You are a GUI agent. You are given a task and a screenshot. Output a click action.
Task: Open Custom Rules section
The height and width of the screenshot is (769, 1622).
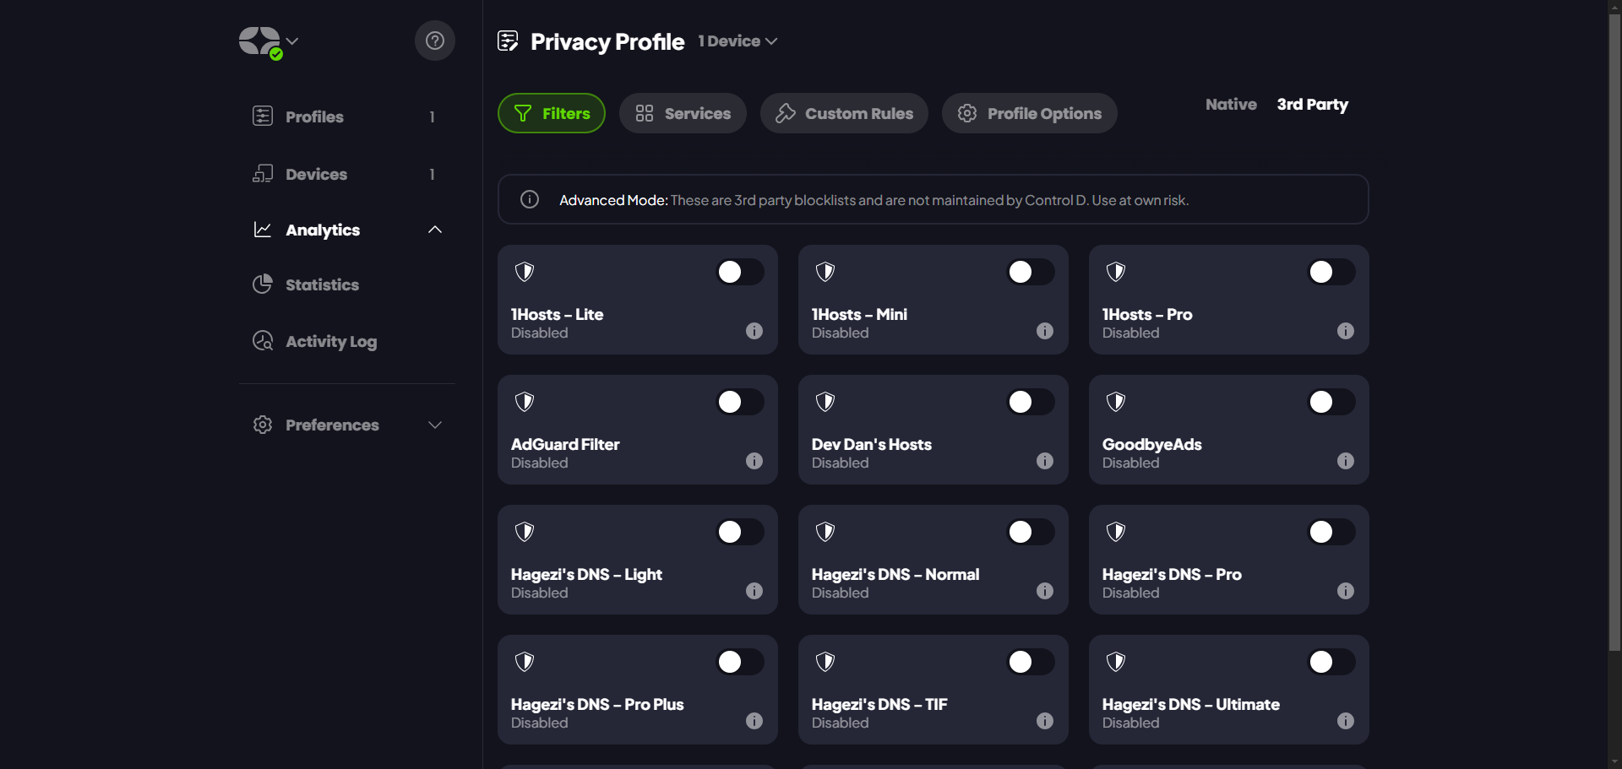pyautogui.click(x=844, y=113)
